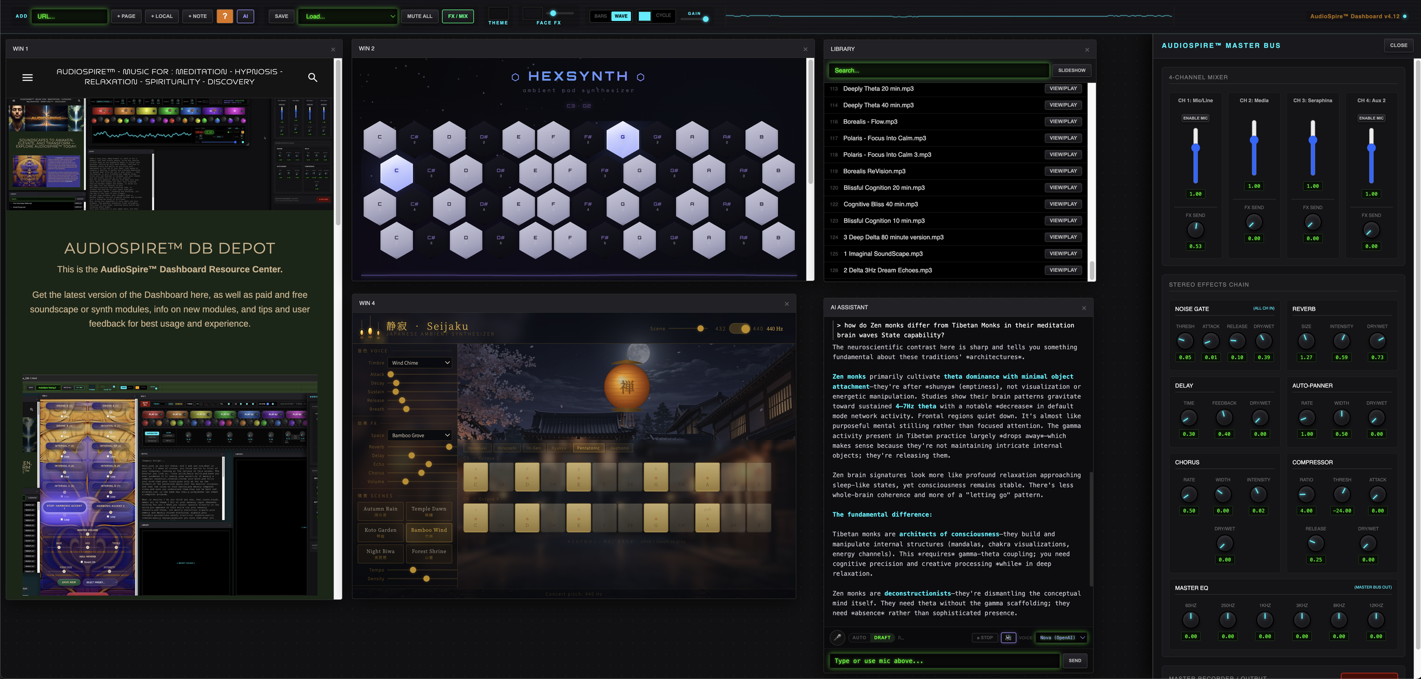Open the orange help icon in the toolbar
The width and height of the screenshot is (1421, 679).
pos(225,16)
